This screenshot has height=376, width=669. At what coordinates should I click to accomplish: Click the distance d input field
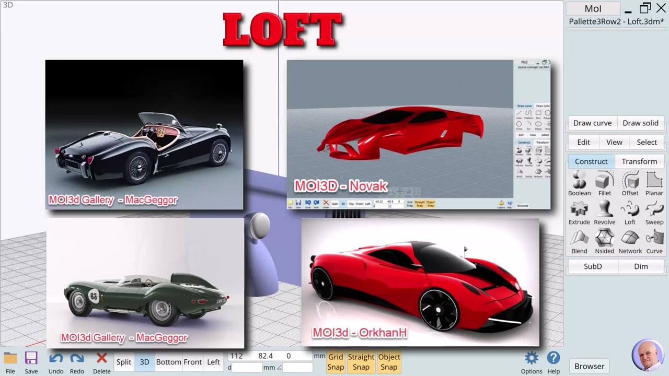(246, 368)
